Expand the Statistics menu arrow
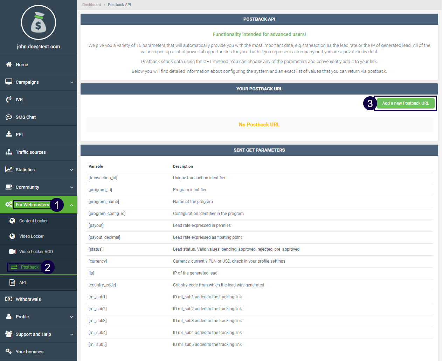Viewport: 442px width, 361px height. (71, 170)
